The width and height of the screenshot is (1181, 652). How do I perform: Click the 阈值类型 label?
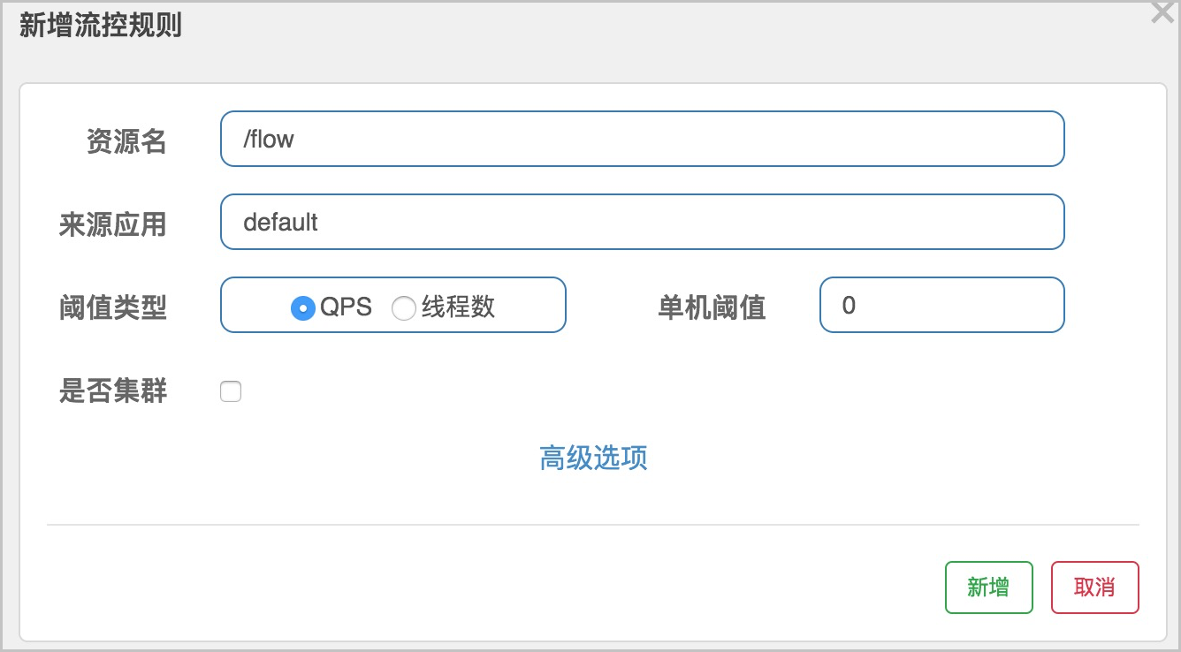coord(113,307)
